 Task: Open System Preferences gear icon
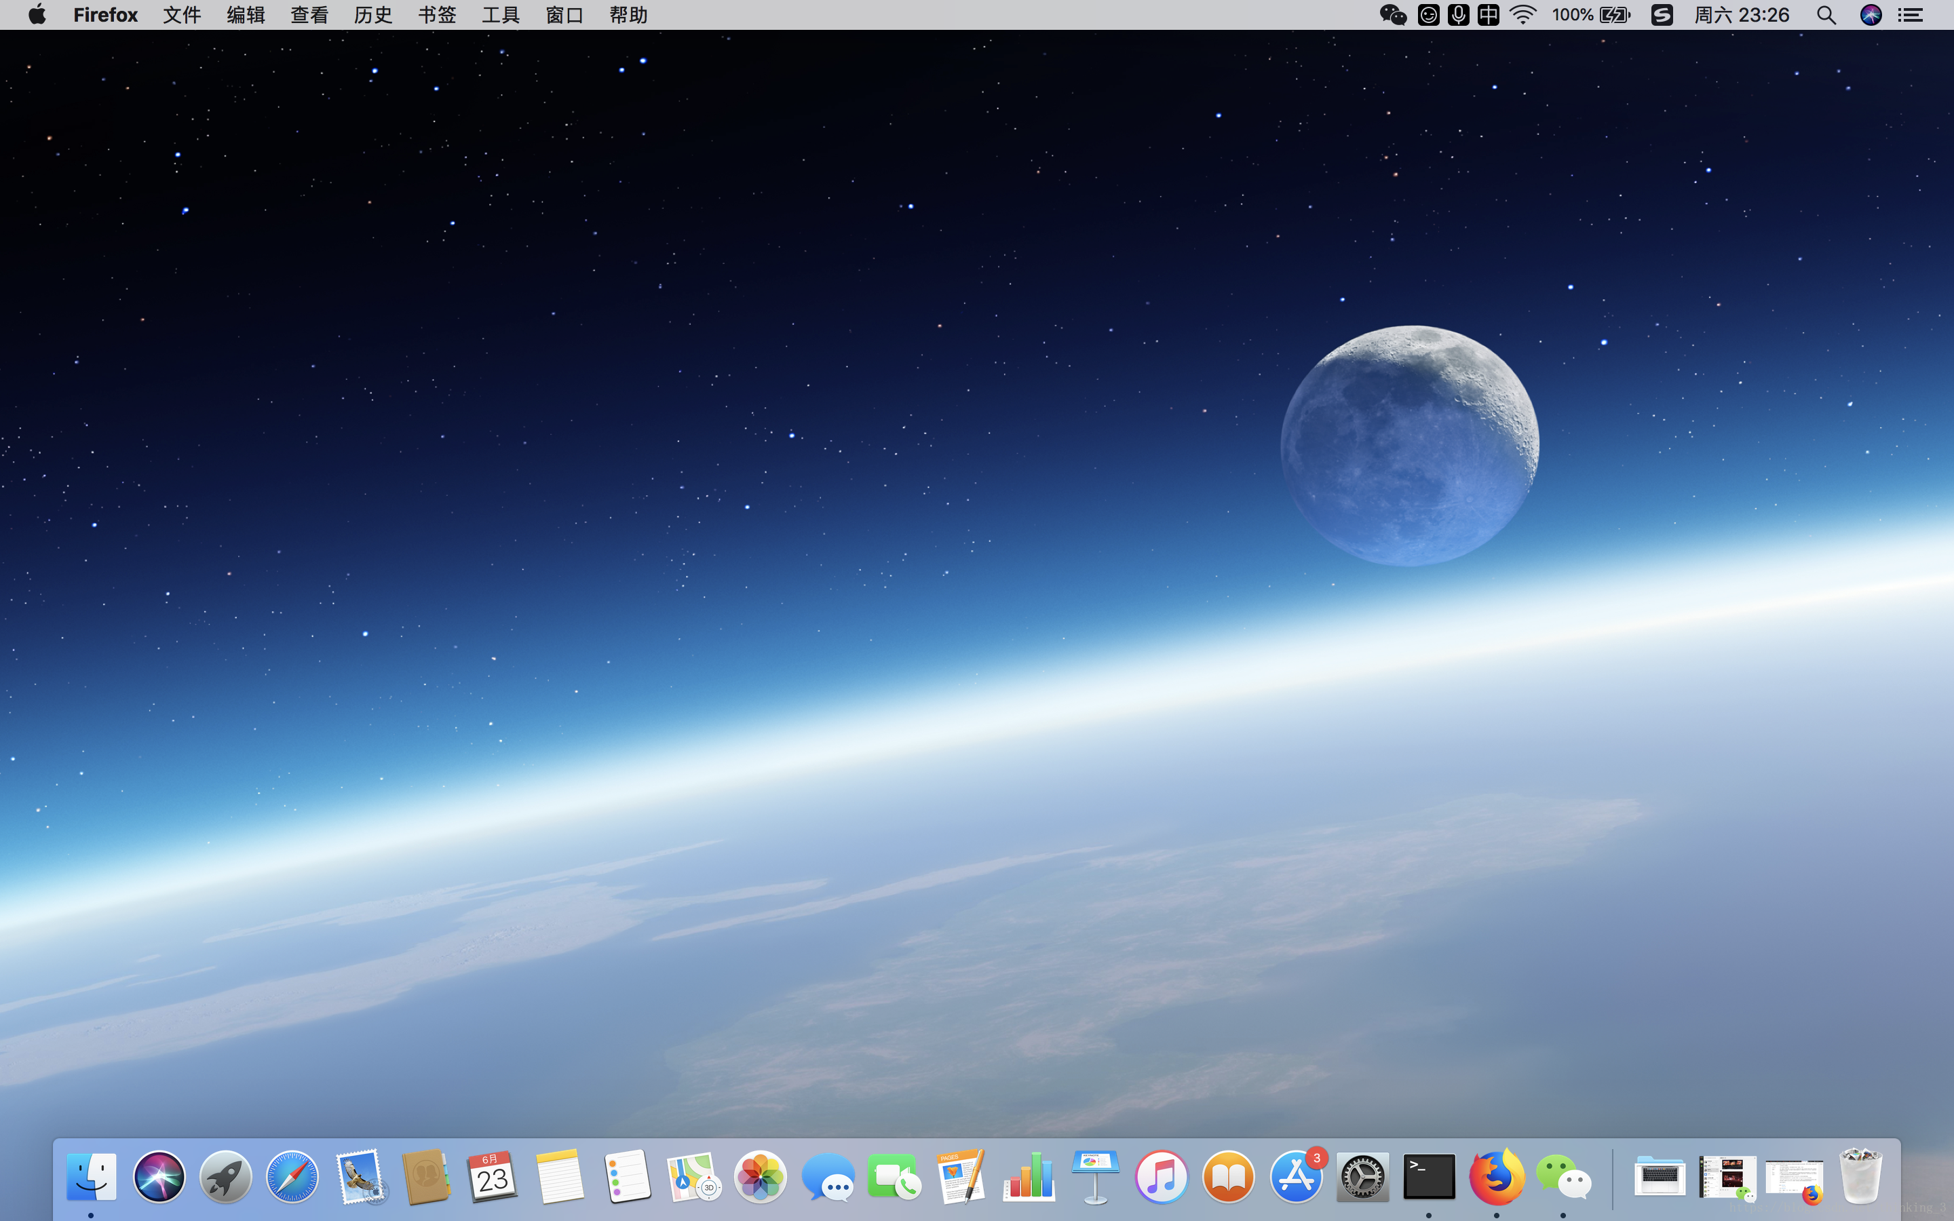[x=1362, y=1177]
